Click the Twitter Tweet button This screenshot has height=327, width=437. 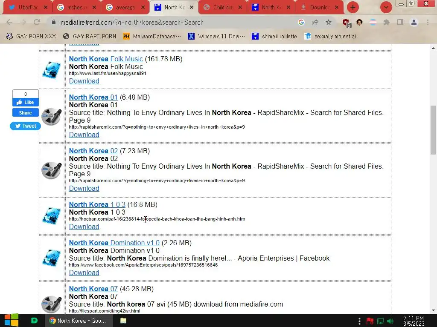tap(25, 126)
